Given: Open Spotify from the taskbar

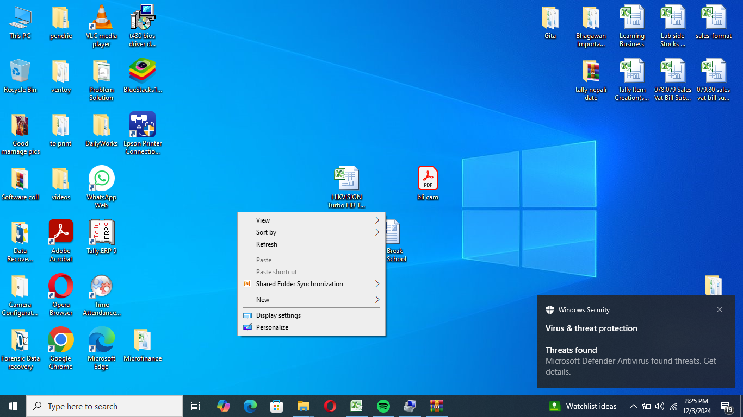Looking at the screenshot, I should pos(383,406).
